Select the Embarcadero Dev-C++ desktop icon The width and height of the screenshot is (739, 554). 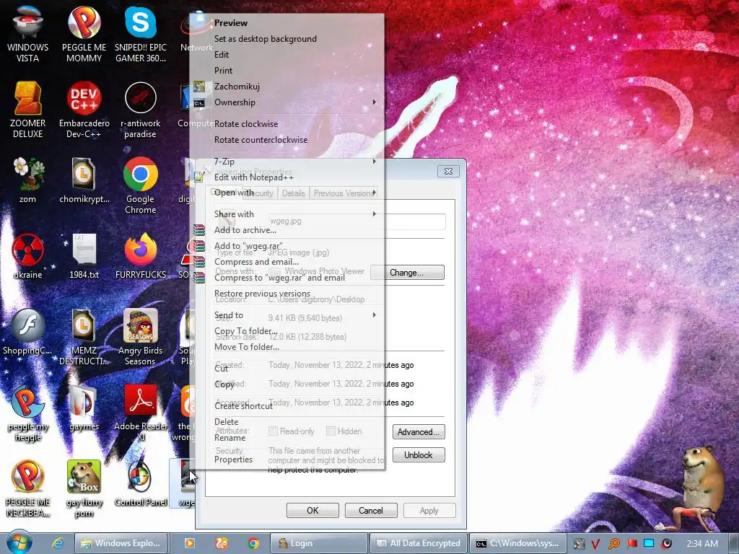click(x=84, y=110)
